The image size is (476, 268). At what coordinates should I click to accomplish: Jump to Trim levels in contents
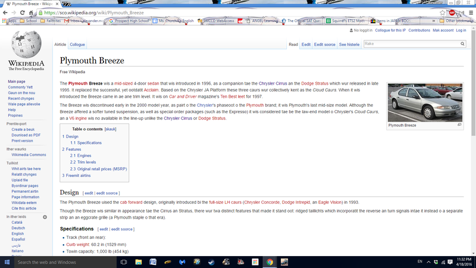coord(83,162)
